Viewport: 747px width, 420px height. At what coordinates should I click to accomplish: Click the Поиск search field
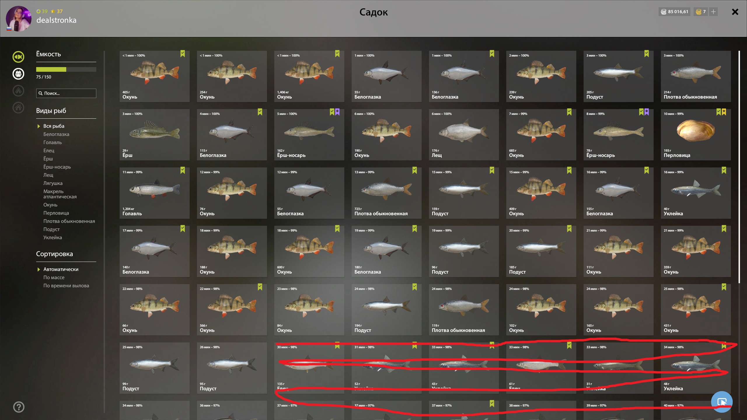click(x=66, y=93)
